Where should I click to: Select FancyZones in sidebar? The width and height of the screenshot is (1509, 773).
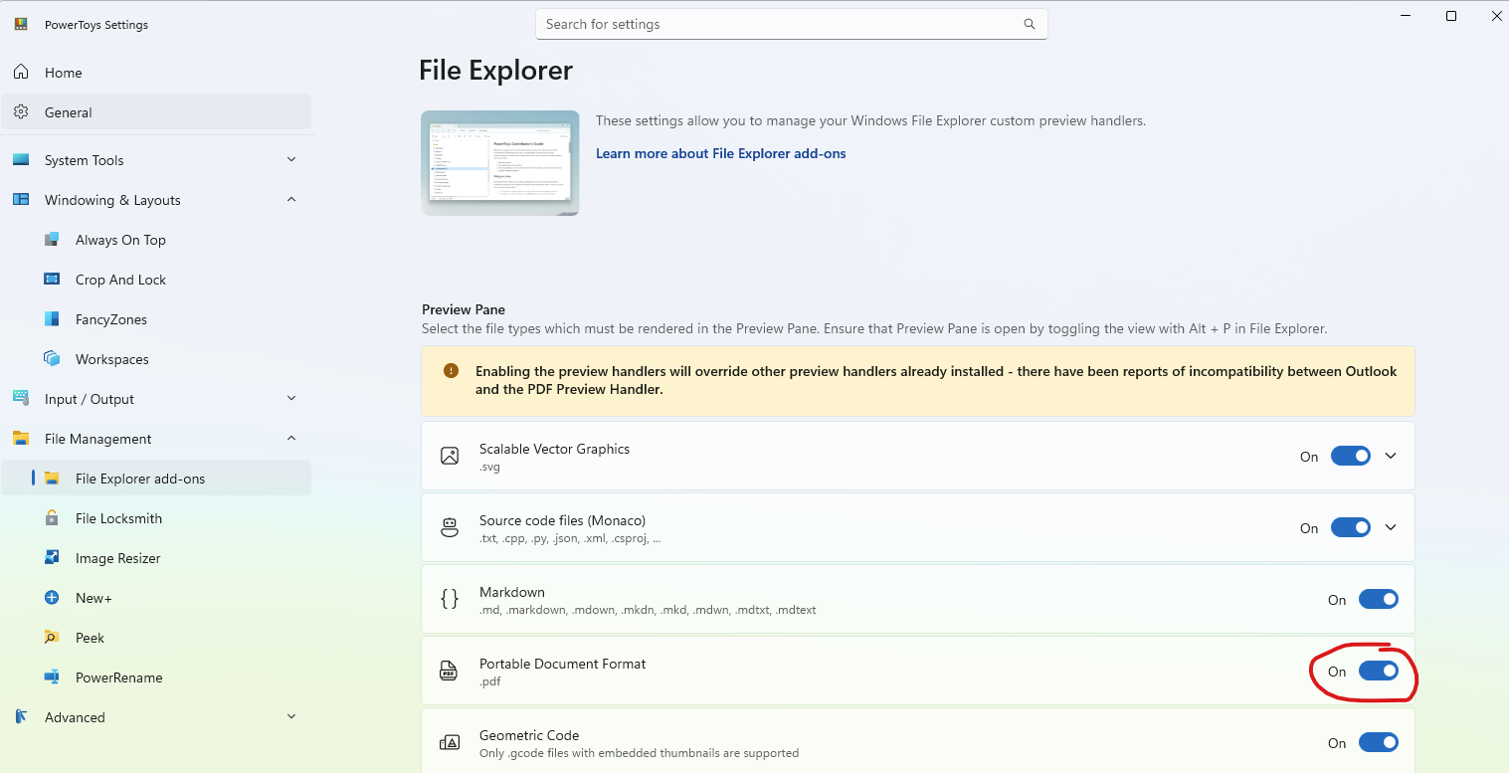coord(156,319)
